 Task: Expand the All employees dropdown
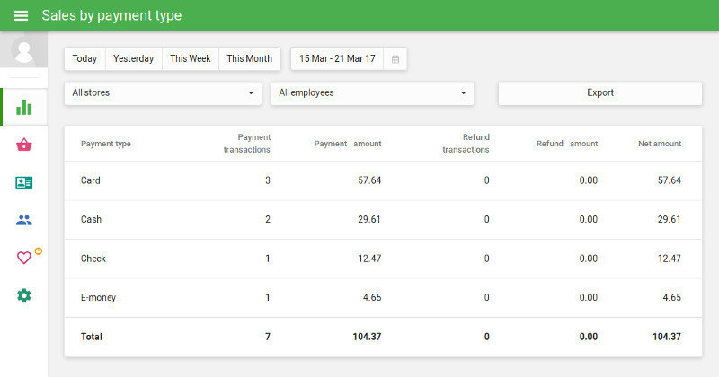(x=372, y=92)
